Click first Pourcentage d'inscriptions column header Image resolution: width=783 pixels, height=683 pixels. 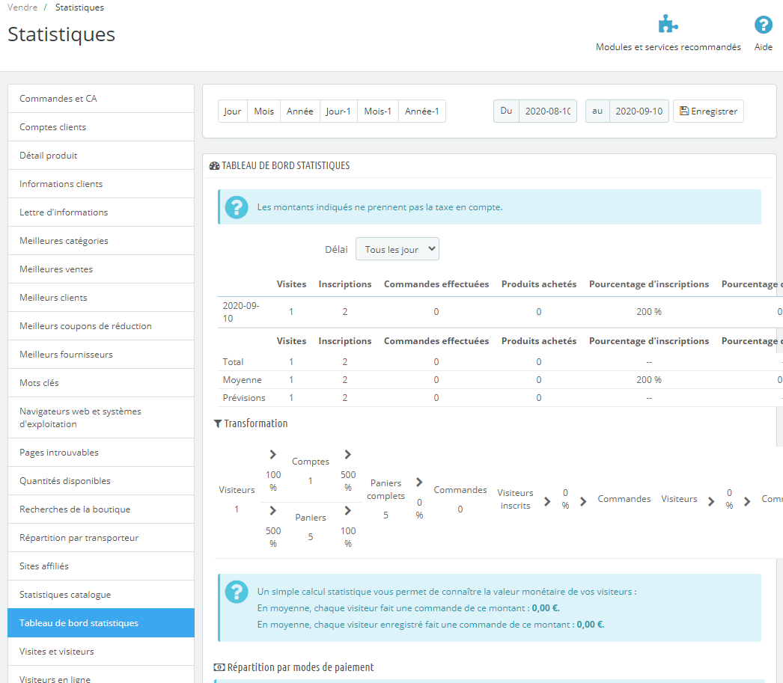coord(649,284)
